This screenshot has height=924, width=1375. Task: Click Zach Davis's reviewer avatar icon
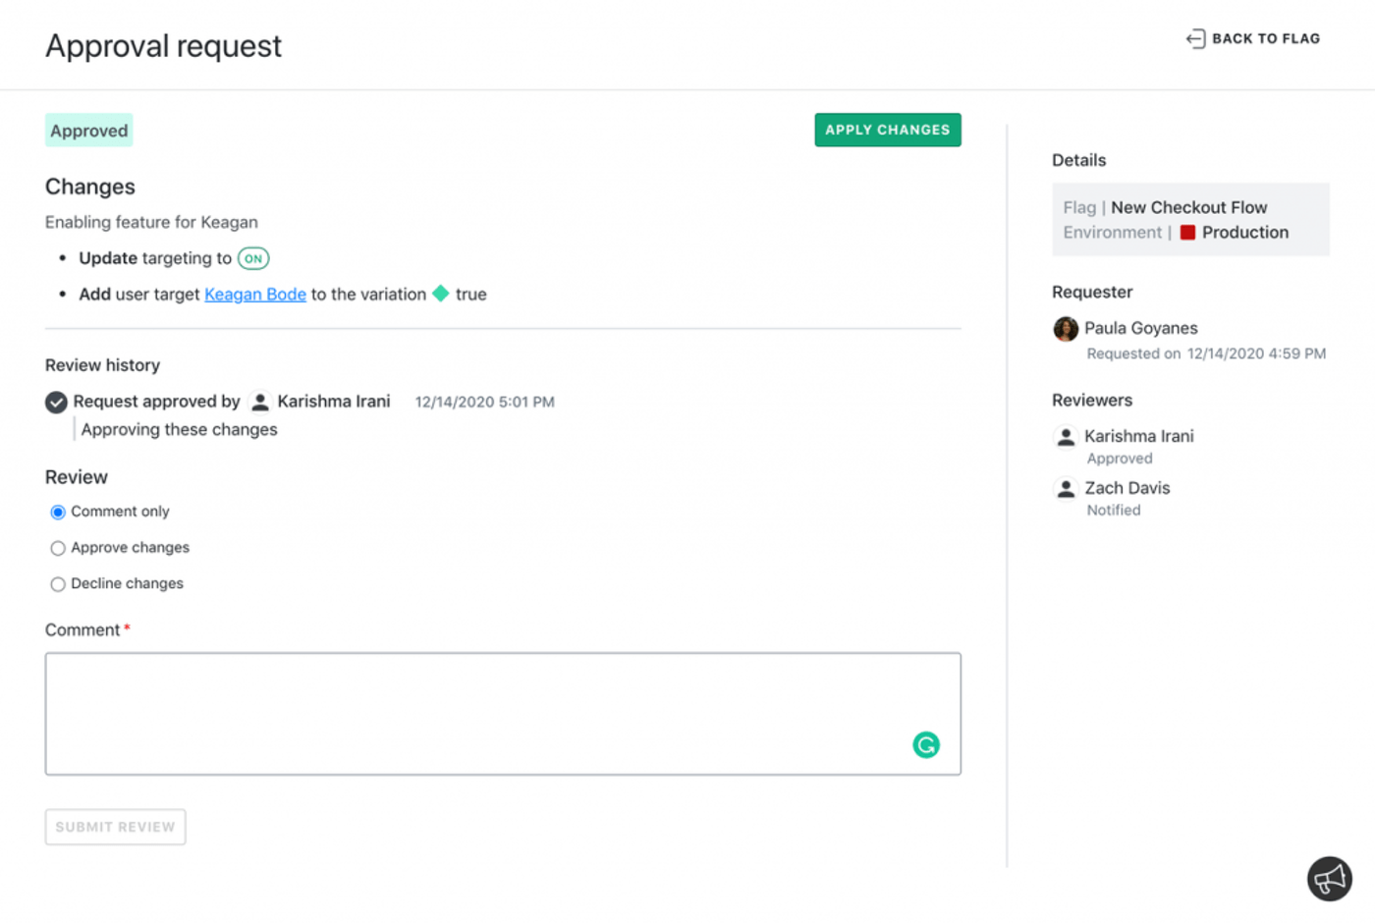(x=1067, y=489)
